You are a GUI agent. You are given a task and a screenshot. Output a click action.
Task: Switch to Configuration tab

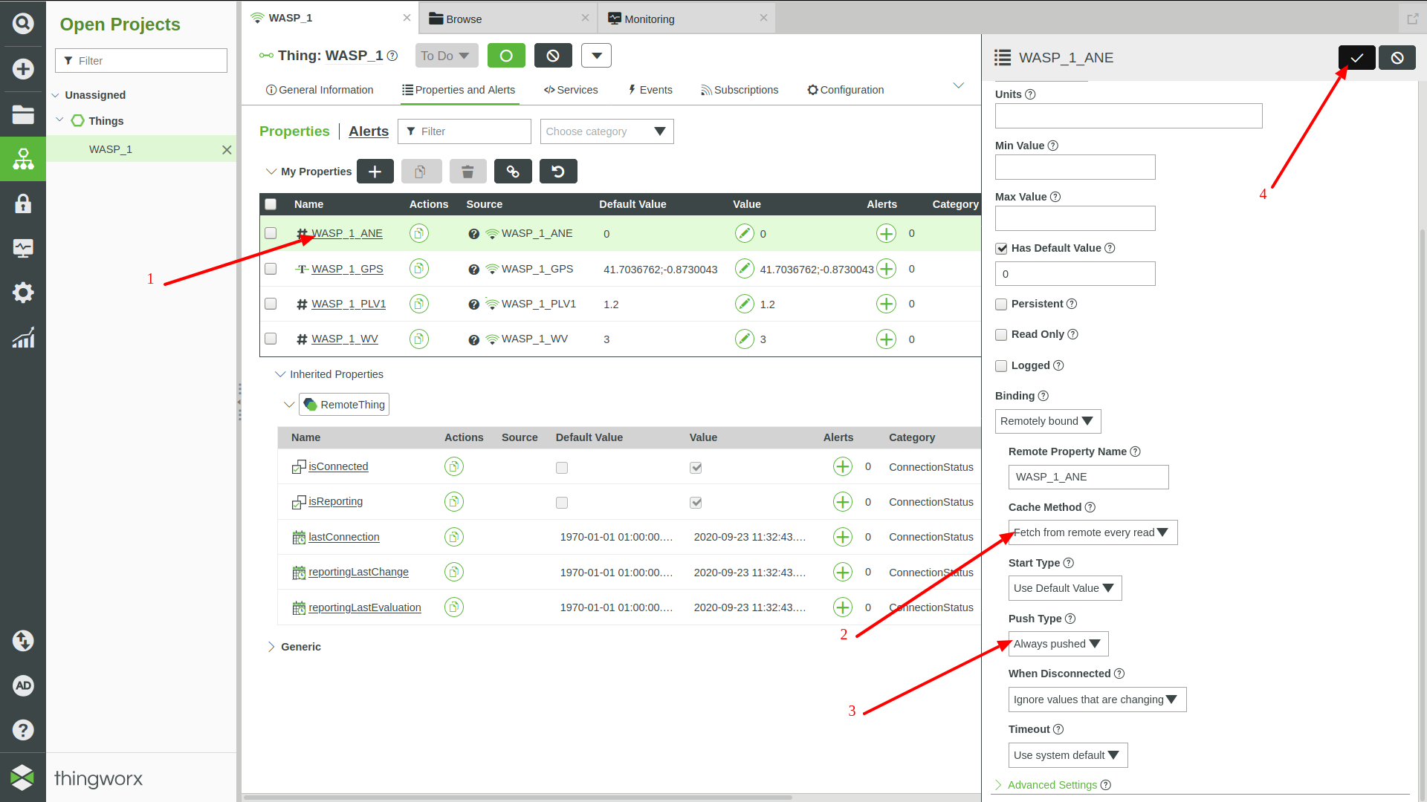click(846, 90)
